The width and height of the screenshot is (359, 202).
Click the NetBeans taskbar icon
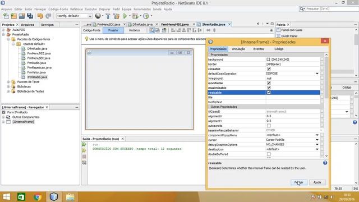54,197
